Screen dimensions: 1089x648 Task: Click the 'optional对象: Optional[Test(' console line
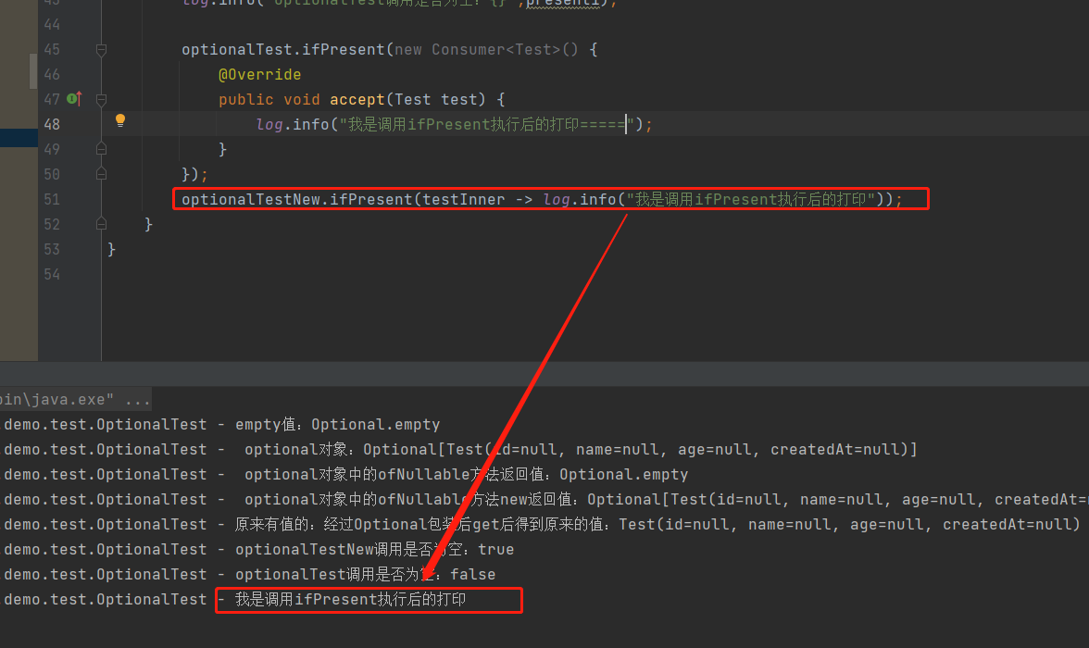(x=460, y=449)
